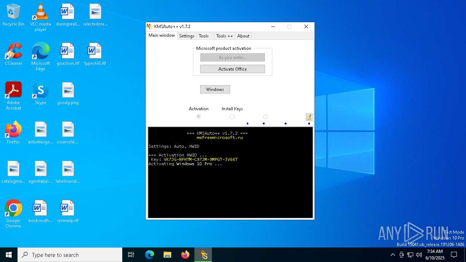Screen dimensions: 466x262
Task: Click the KMSAuto taskbar icon
Action: tap(203, 255)
